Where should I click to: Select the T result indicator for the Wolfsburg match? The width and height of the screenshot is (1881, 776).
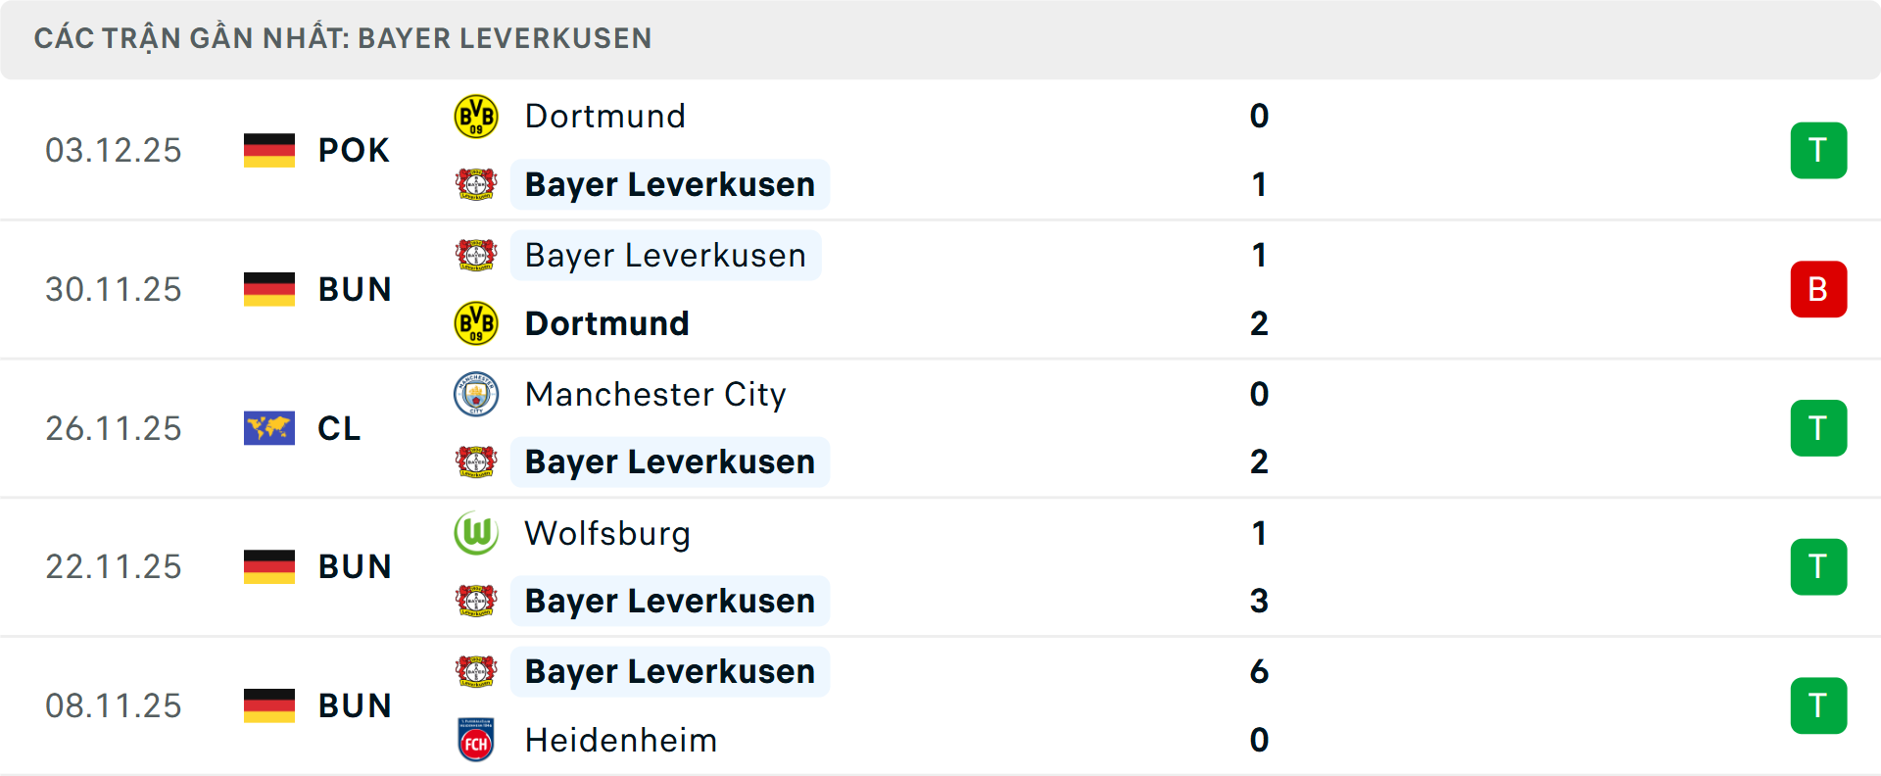[1818, 566]
